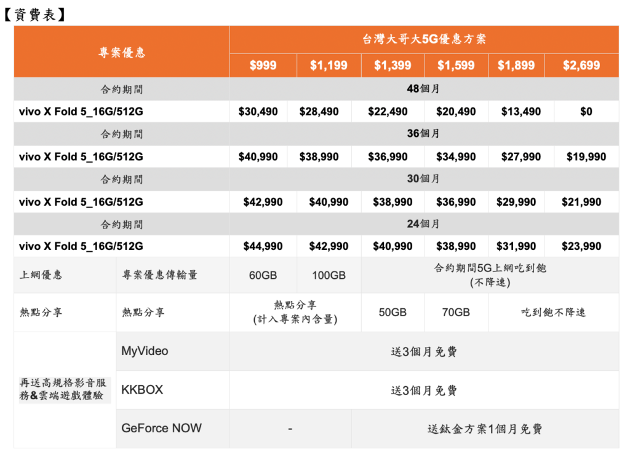Click vivo X Fold 5 label under 48個月
Viewport: 630px width, 460px height.
[x=81, y=112]
